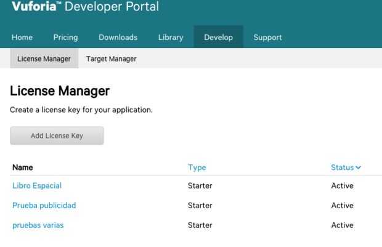Image resolution: width=382 pixels, height=247 pixels.
Task: Switch to License Manager subtab
Action: tap(44, 59)
